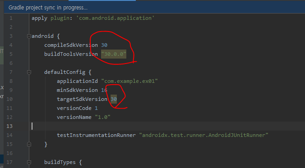Click line number 10 in gutter
The width and height of the screenshot is (305, 168).
[x=9, y=99]
